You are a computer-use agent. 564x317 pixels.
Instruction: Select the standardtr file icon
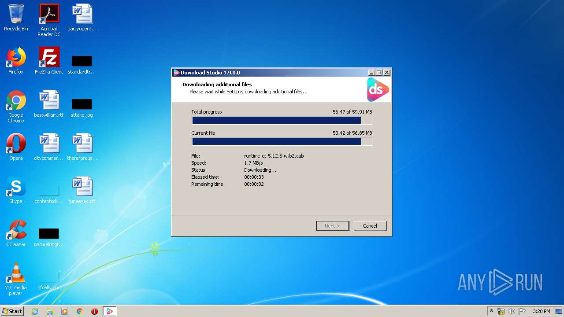82,64
